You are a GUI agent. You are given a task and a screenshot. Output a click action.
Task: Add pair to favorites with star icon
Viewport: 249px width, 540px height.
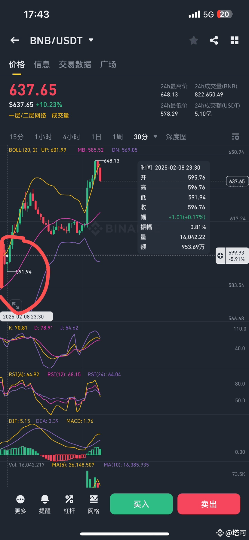tap(194, 40)
